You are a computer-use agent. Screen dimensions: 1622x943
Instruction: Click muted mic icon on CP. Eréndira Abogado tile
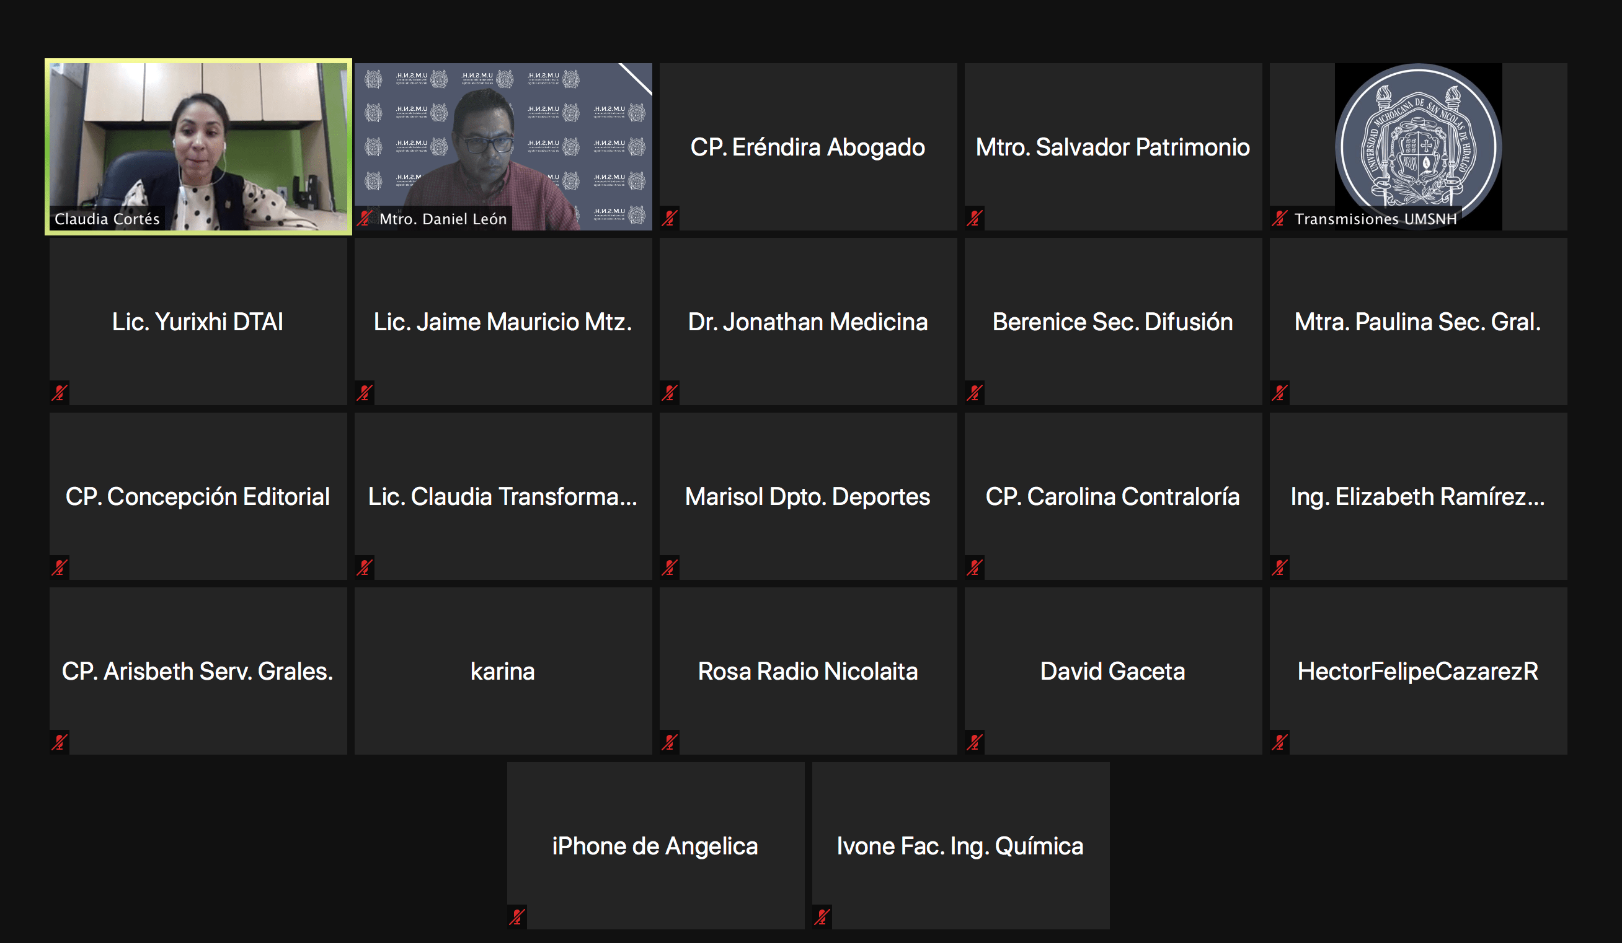pos(670,218)
